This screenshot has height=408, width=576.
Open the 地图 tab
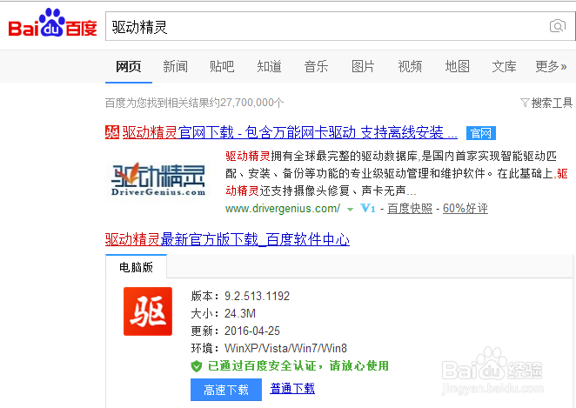pyautogui.click(x=457, y=67)
